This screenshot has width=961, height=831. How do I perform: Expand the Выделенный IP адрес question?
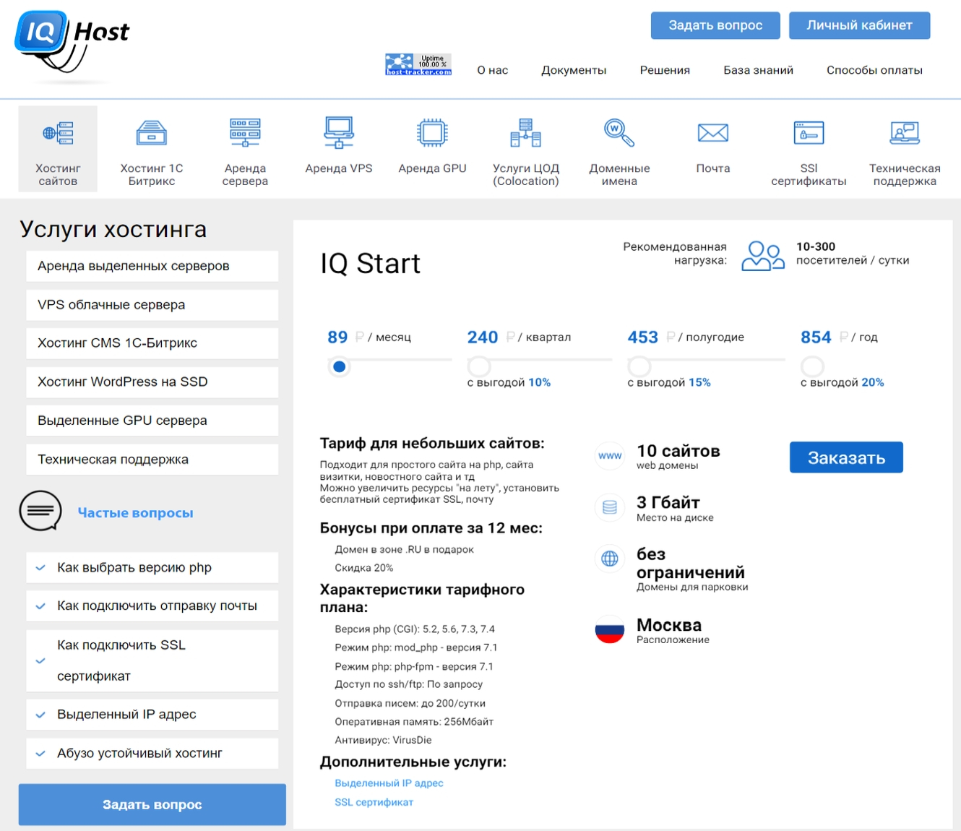[x=152, y=715]
